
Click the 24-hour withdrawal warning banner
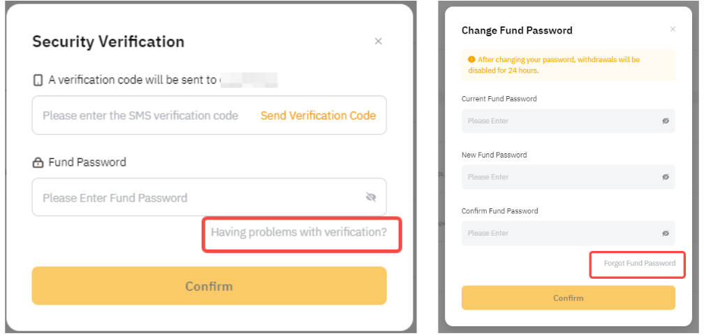coord(568,65)
